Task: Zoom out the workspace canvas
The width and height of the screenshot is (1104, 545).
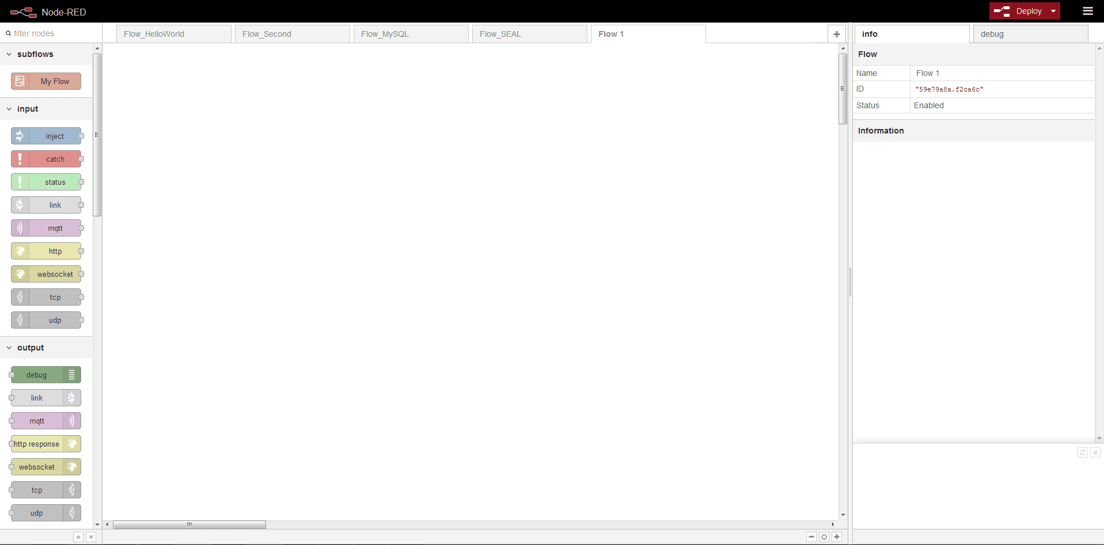Action: (x=811, y=537)
